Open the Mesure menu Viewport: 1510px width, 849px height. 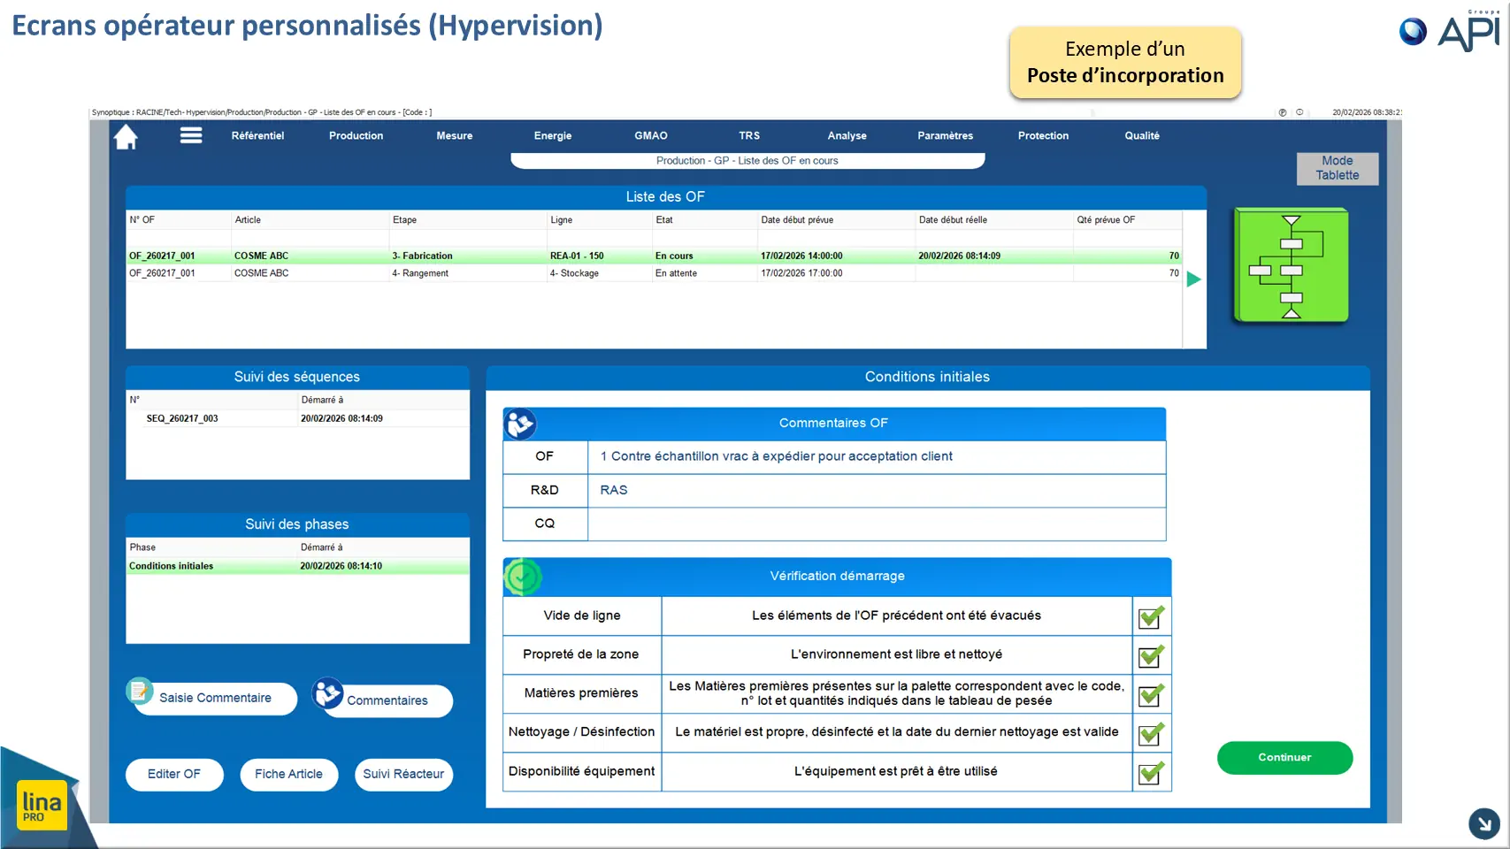coord(454,135)
